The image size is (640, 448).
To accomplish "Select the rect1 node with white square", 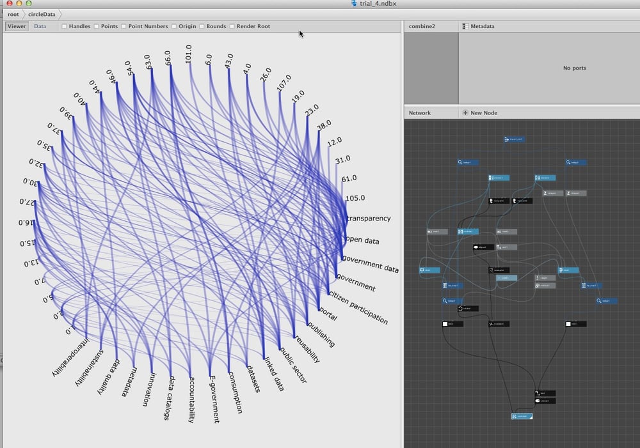I will [x=576, y=324].
